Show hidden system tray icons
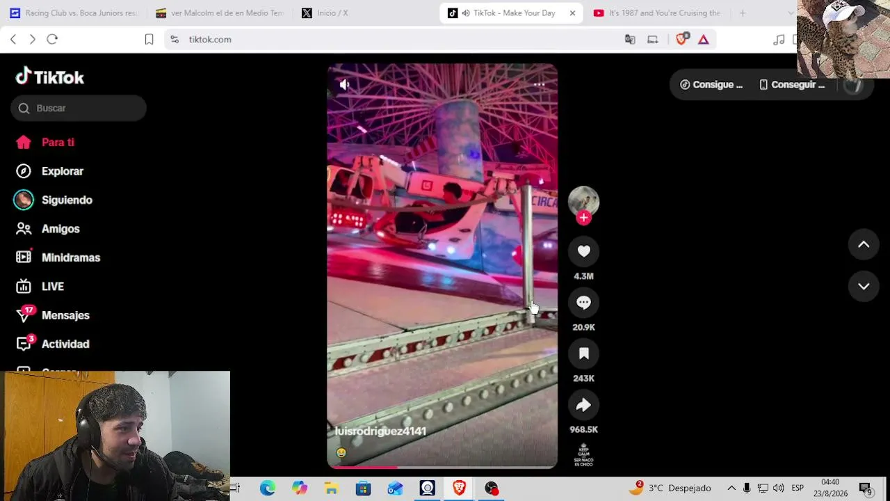The width and height of the screenshot is (890, 501). 731,488
